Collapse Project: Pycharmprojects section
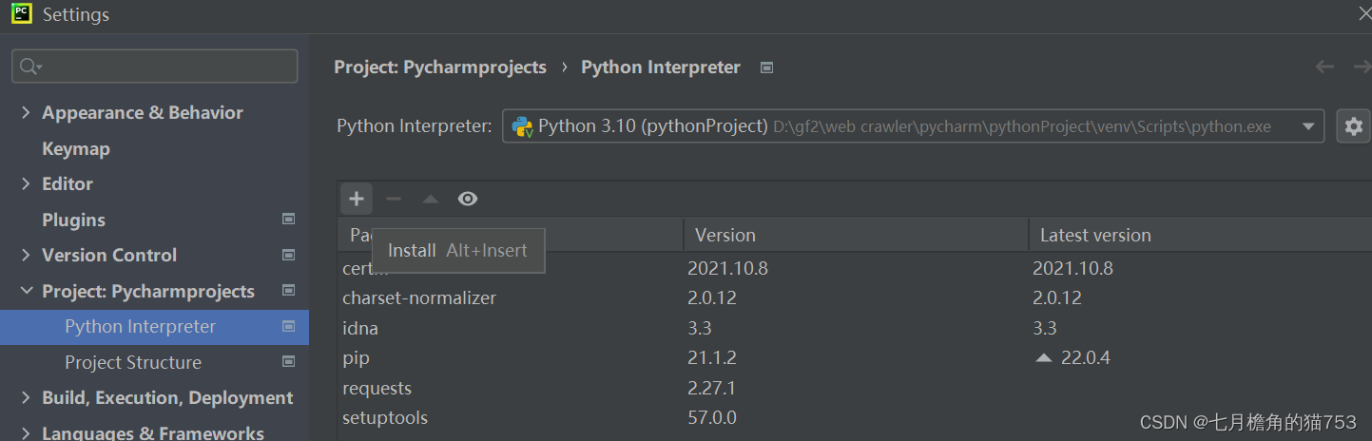 (26, 291)
